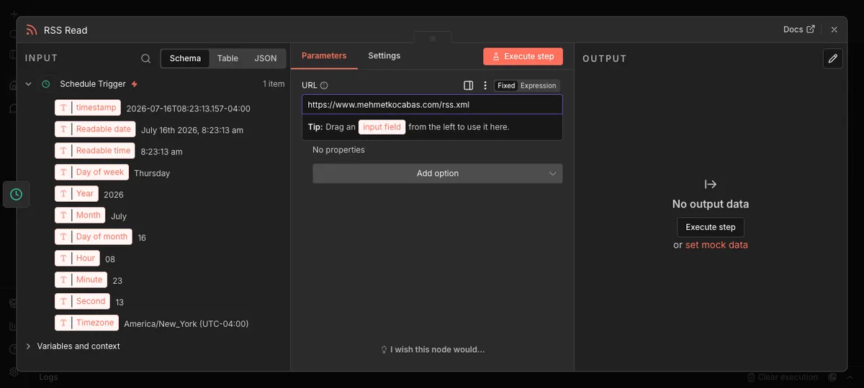Viewport: 864px width, 388px height.
Task: Click the lightbulb icon beside I wish this node would
Action: tap(384, 350)
